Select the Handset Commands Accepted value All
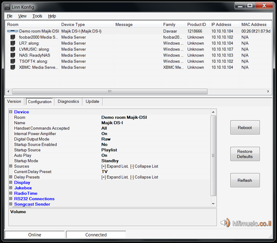Viewport: 277px width, 243px height. [104, 128]
